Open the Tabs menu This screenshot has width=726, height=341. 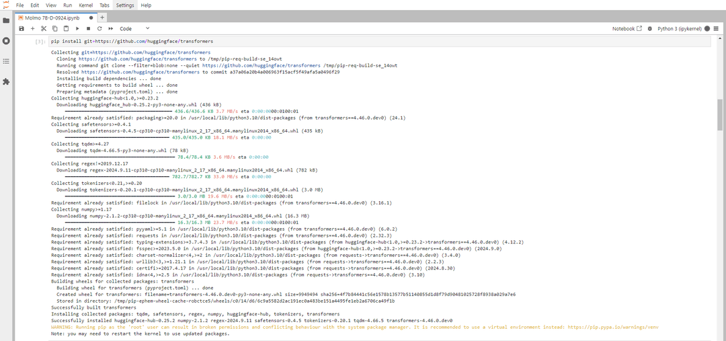click(x=105, y=5)
